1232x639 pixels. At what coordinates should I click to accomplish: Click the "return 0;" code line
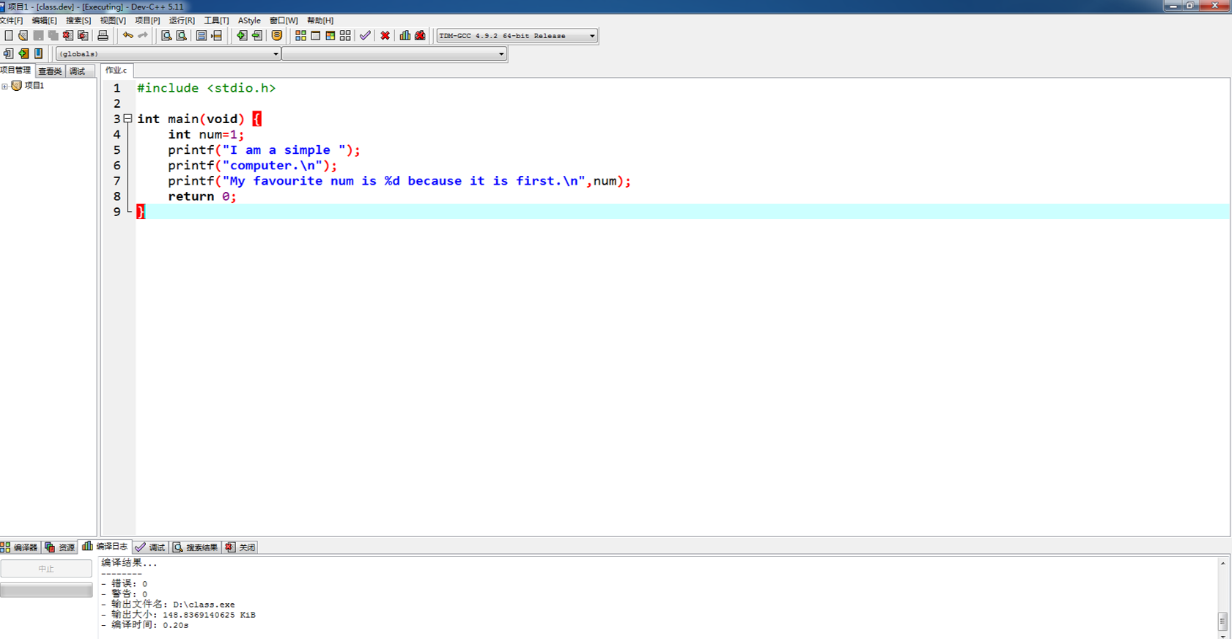pos(202,196)
